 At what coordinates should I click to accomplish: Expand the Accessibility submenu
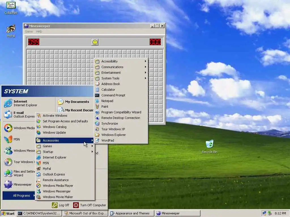click(121, 61)
